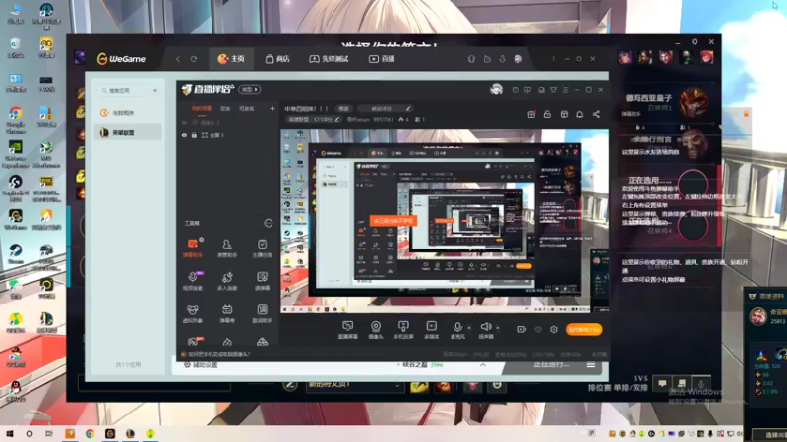The width and height of the screenshot is (787, 442).
Task: Open the 类型 selector next to streaming app logo
Action: click(x=250, y=89)
